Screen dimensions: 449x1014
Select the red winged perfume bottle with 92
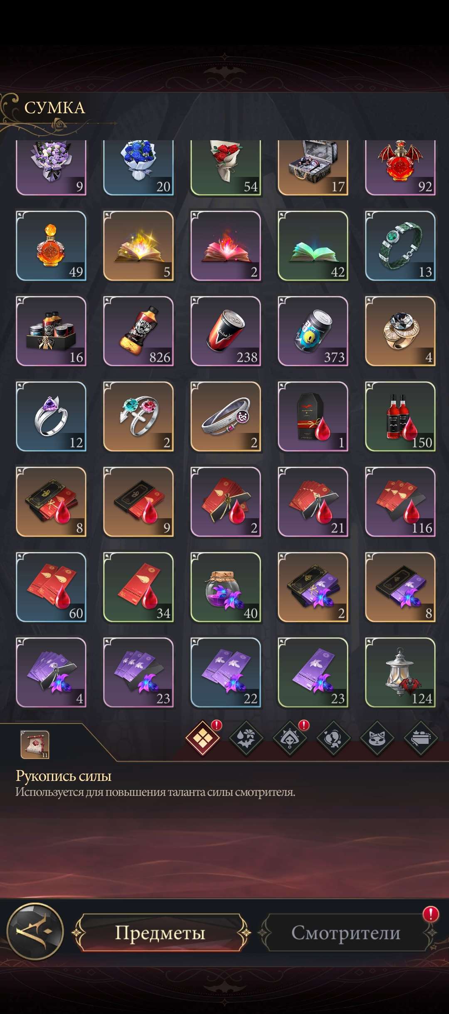point(400,168)
